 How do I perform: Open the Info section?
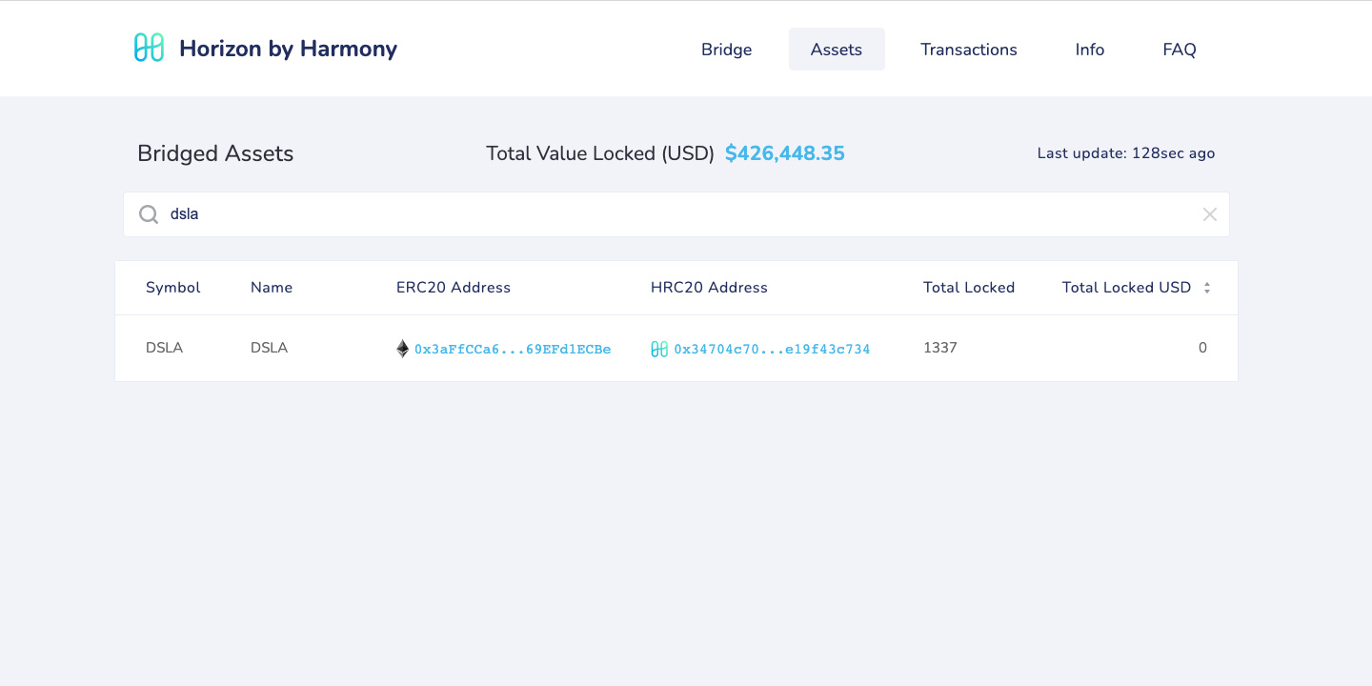click(x=1090, y=50)
